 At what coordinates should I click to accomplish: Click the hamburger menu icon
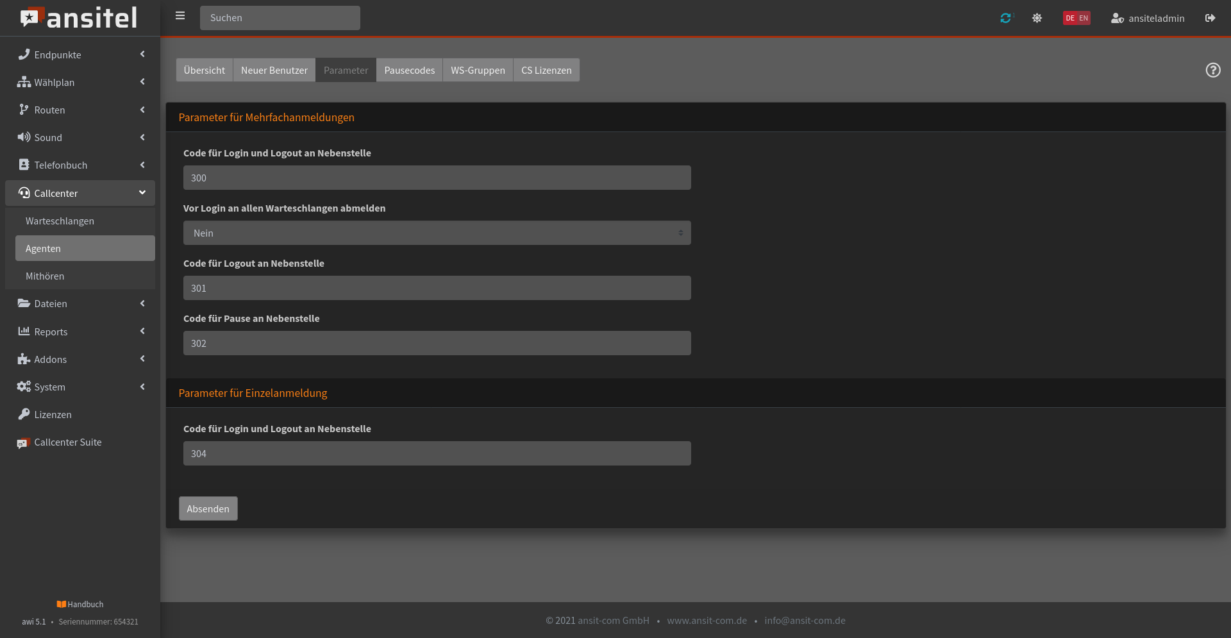pyautogui.click(x=180, y=16)
